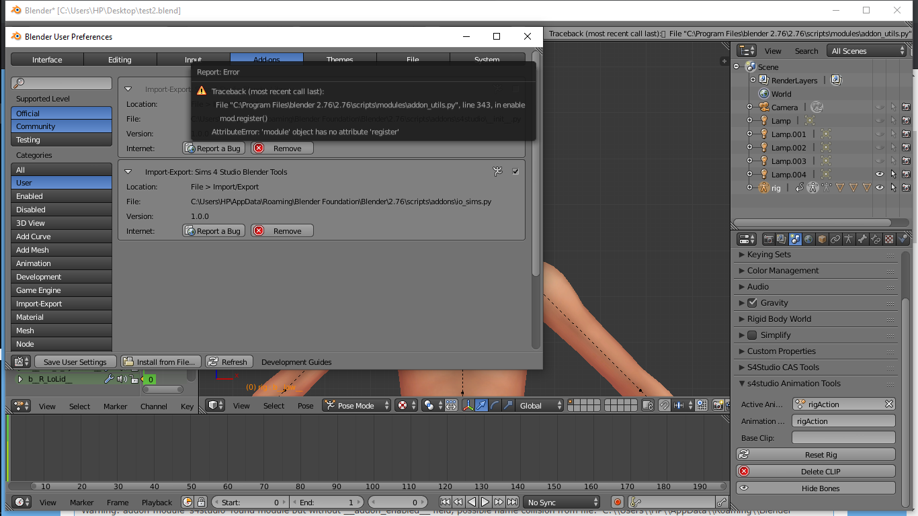
Task: Jump to the last frame in timeline
Action: tap(512, 502)
